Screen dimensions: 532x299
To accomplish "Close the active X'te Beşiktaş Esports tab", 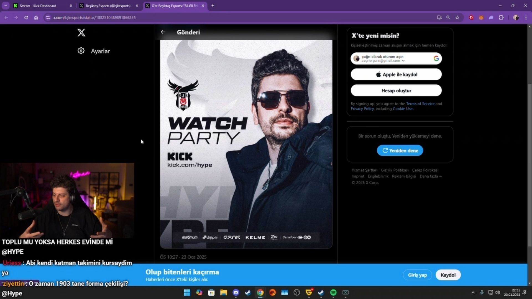I will 203,6.
